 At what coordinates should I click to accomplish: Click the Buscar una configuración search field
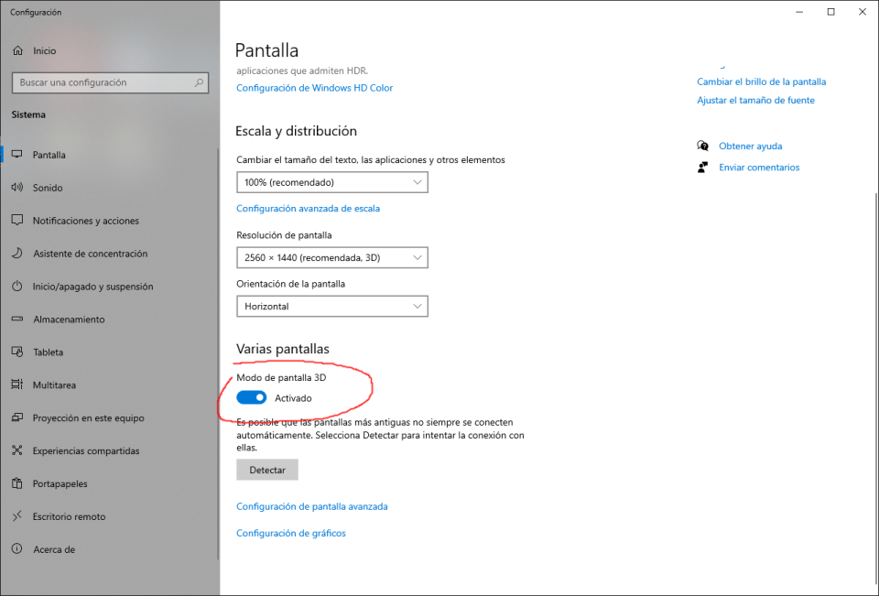tap(101, 82)
